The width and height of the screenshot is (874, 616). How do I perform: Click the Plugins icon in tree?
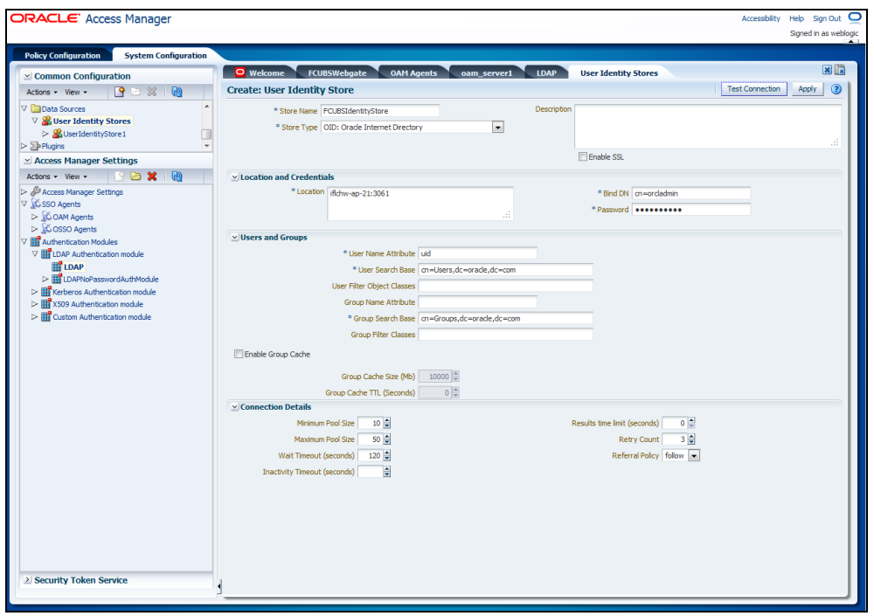click(35, 146)
